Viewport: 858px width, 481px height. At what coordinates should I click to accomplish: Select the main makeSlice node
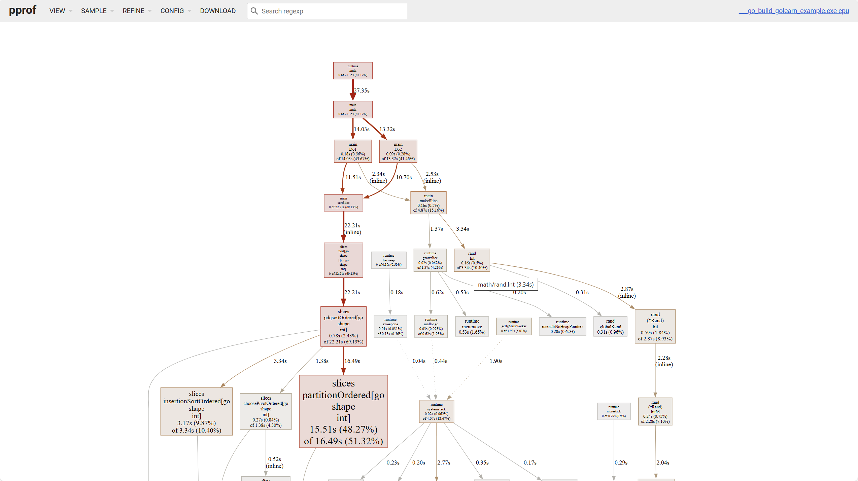tap(428, 202)
